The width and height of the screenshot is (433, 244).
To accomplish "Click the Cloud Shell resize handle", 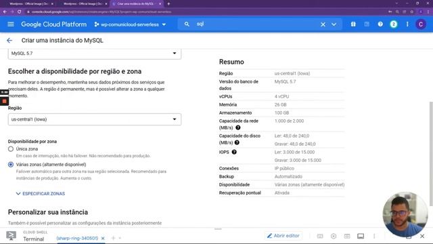I will [218, 229].
